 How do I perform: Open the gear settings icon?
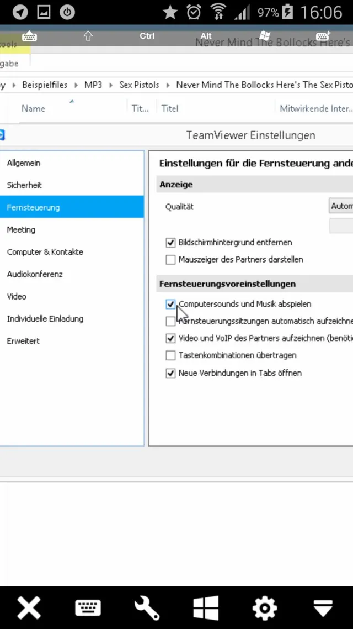click(265, 609)
